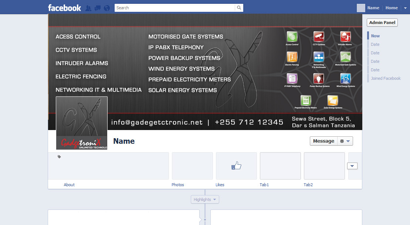Click ACESS CONTROL text on cover
Image resolution: width=410 pixels, height=225 pixels.
click(78, 37)
